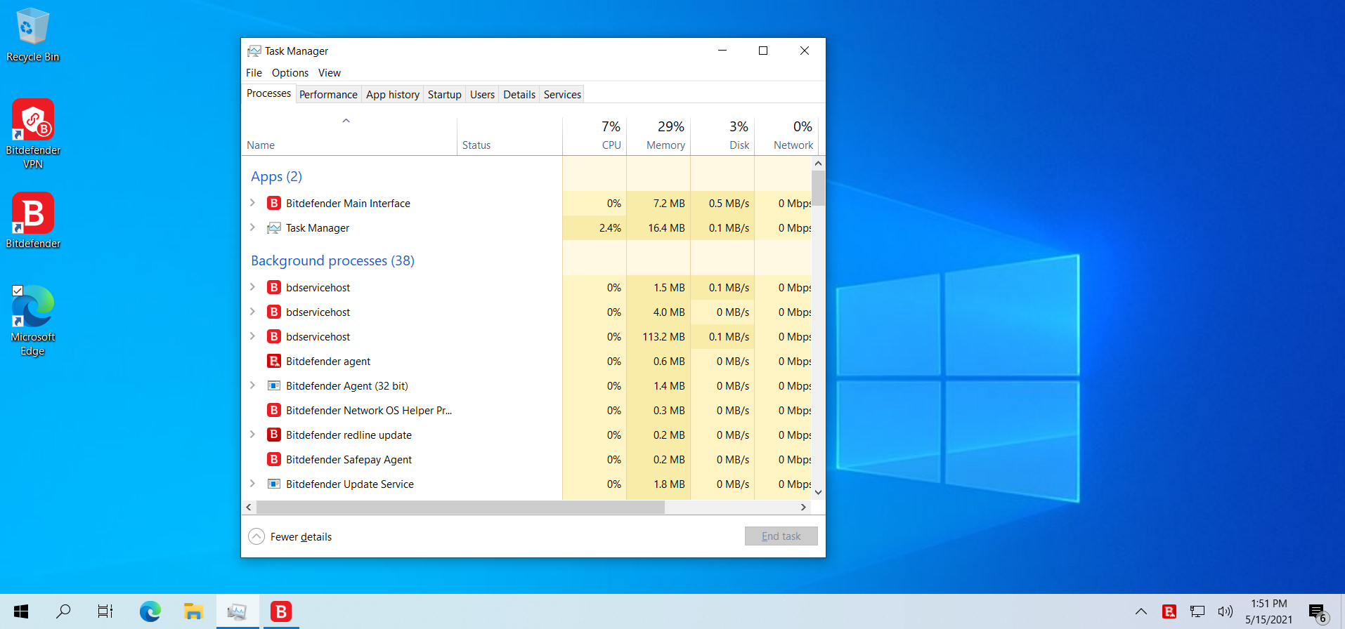Open File Explorer from the taskbar
The height and width of the screenshot is (629, 1345).
coord(193,611)
